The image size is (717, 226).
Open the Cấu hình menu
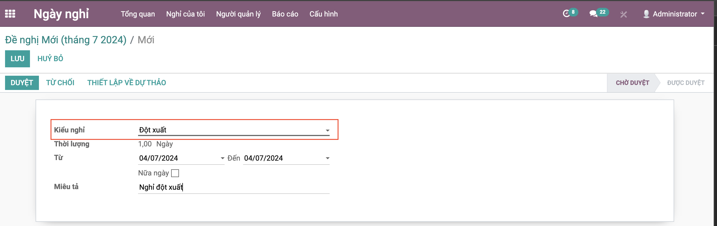tap(323, 14)
